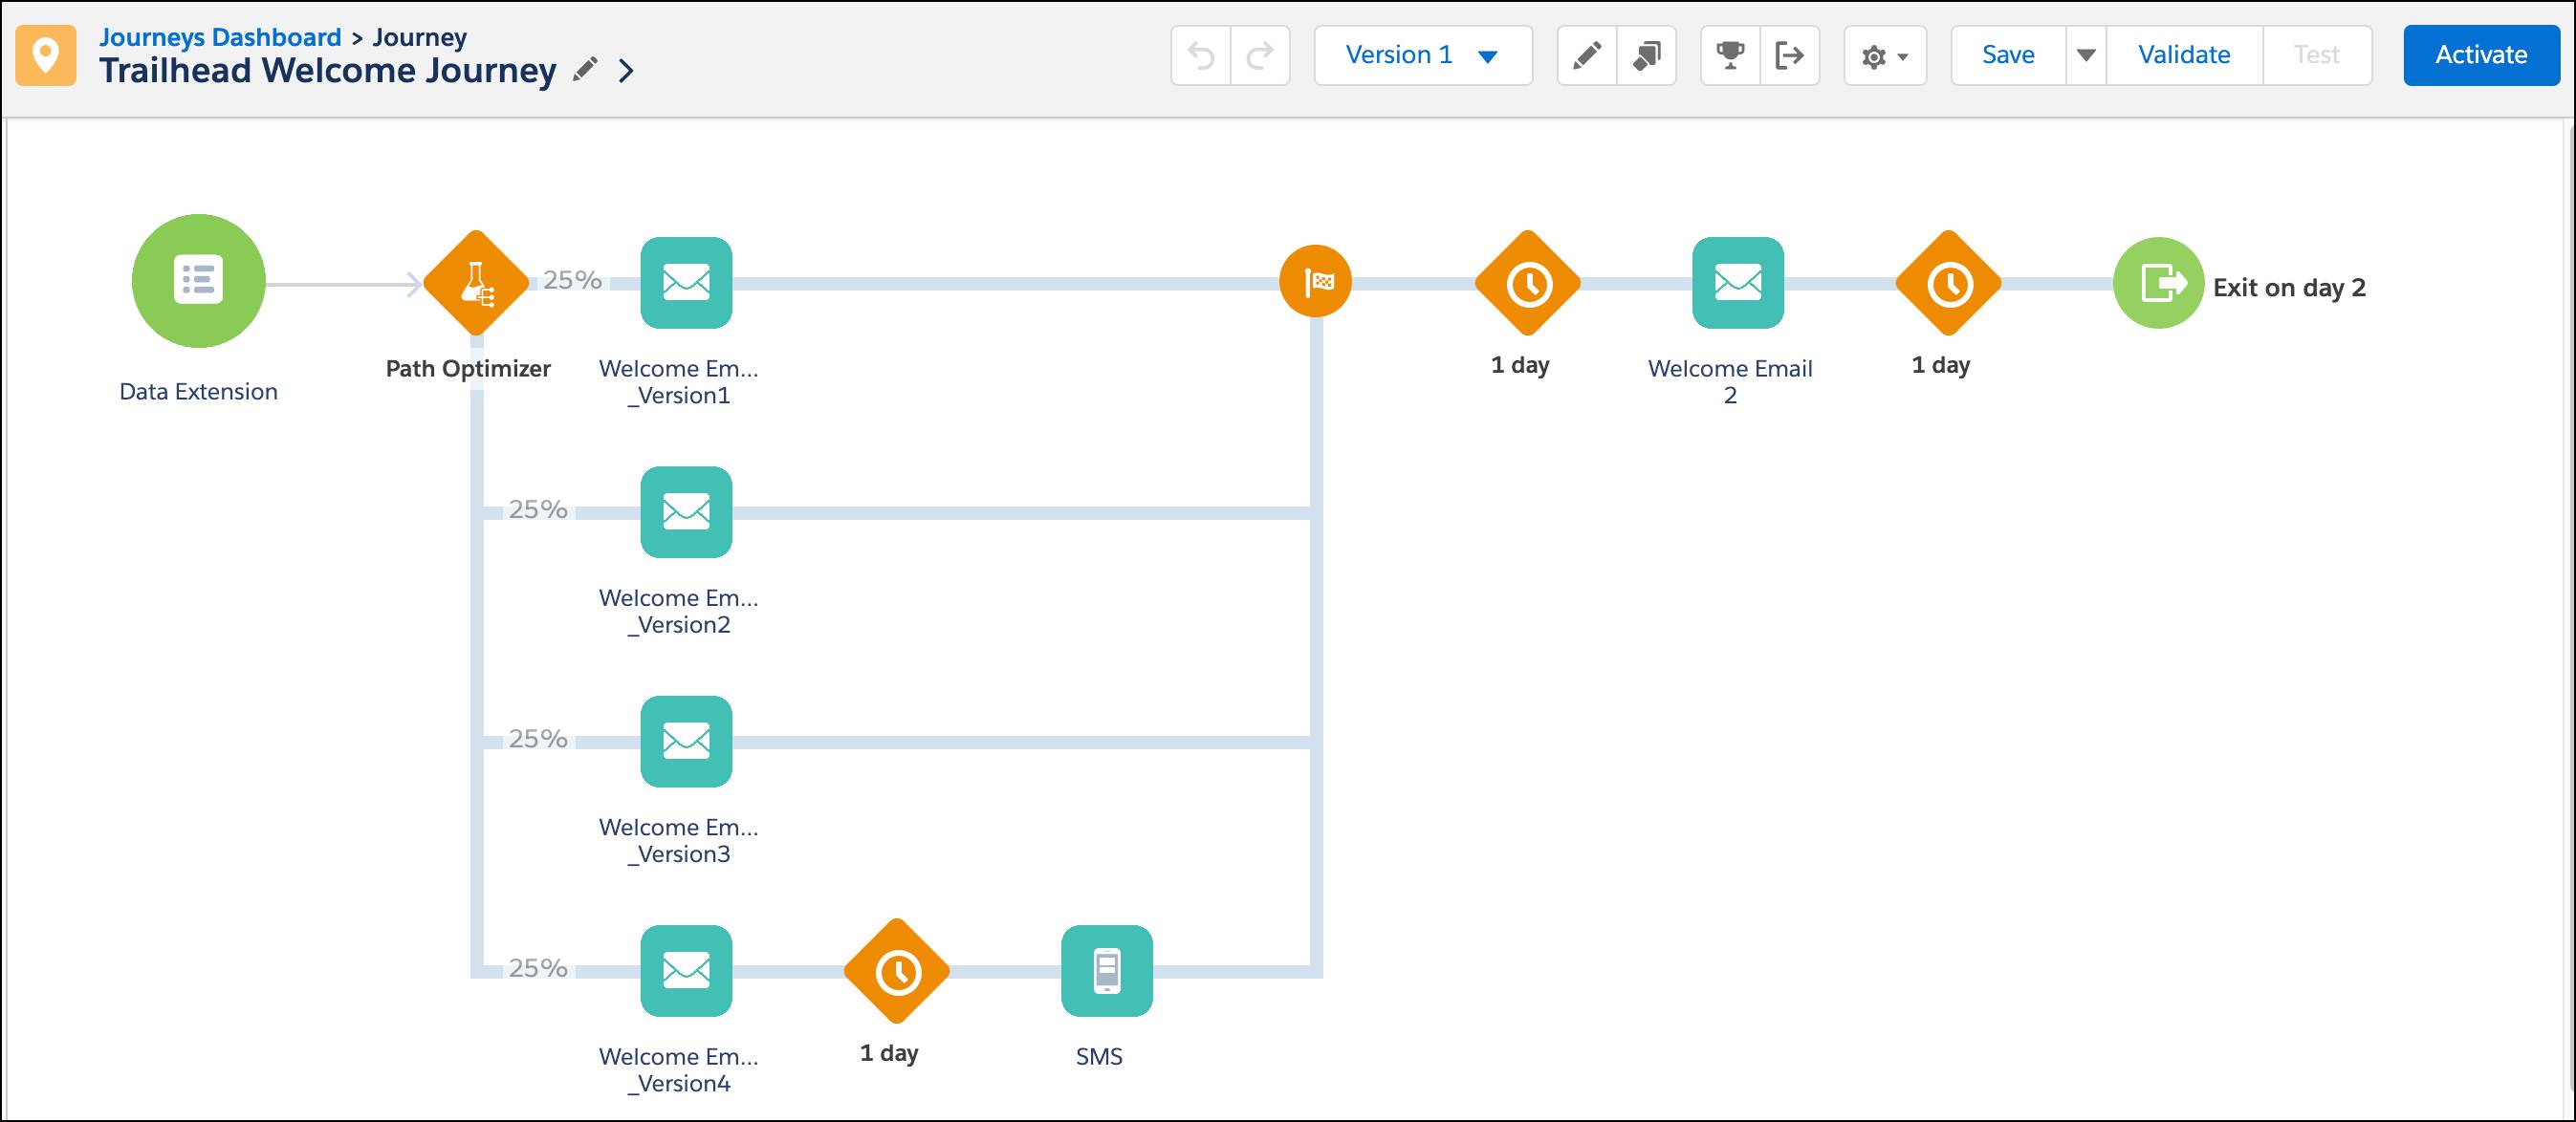The image size is (2576, 1122).
Task: Click the Exit on day 2 text
Action: coord(2289,288)
